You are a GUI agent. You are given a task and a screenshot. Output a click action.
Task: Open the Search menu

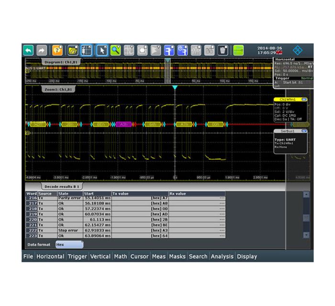click(x=198, y=256)
